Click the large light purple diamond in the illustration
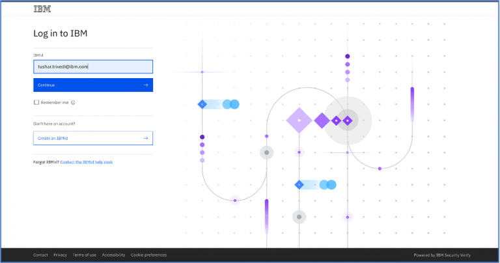 point(299,120)
